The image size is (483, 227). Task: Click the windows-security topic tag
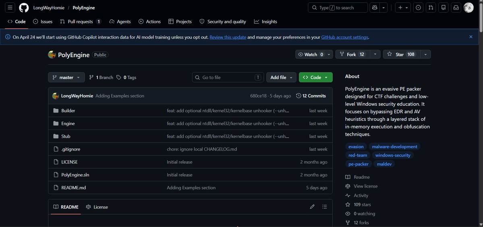[393, 155]
